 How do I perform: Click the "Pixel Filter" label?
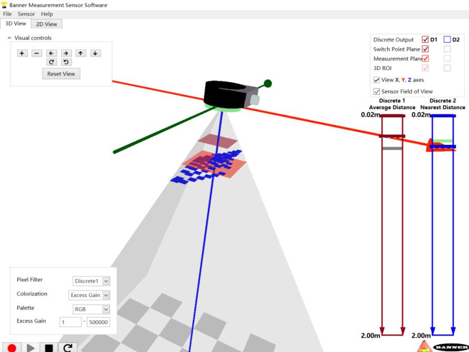30,280
